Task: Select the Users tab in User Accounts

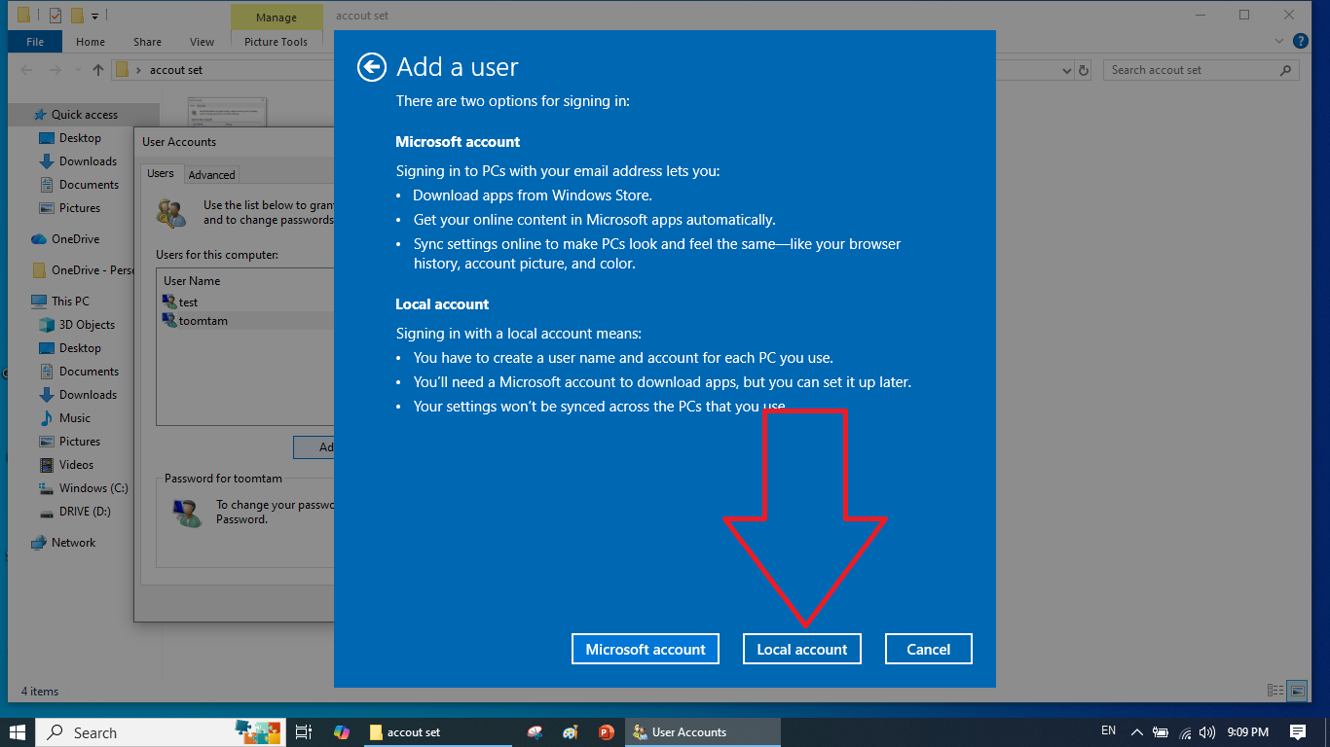Action: (161, 173)
